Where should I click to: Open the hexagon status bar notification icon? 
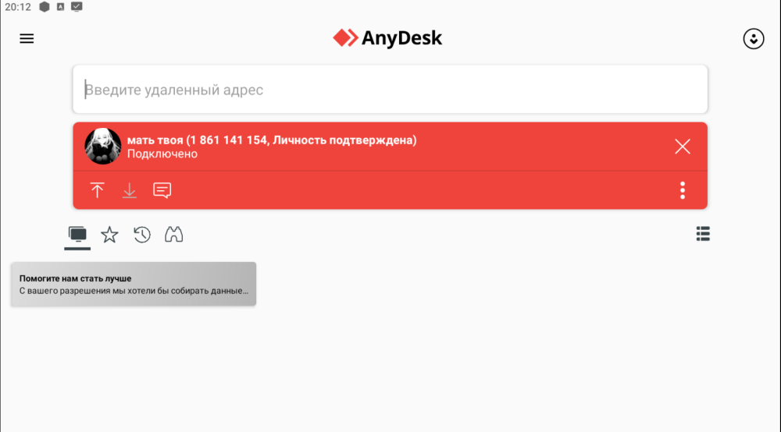click(x=45, y=7)
